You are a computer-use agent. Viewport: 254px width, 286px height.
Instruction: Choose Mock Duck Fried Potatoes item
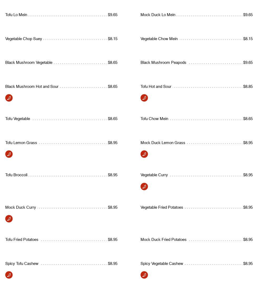pyautogui.click(x=163, y=240)
